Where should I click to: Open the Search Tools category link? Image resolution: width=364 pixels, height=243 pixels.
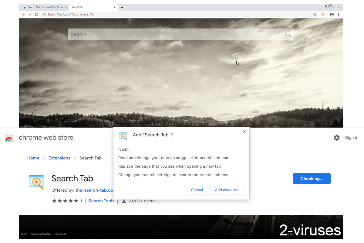click(101, 201)
